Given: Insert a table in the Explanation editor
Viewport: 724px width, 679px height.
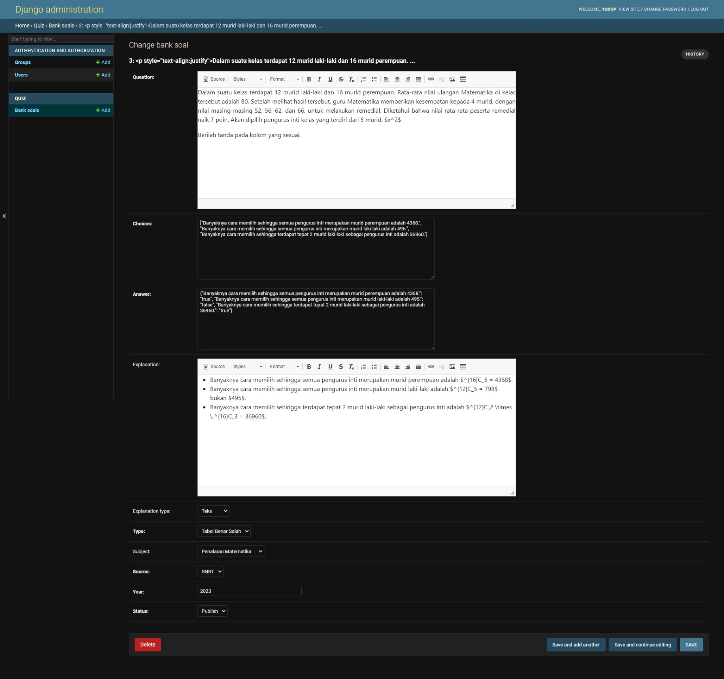Looking at the screenshot, I should coord(463,367).
